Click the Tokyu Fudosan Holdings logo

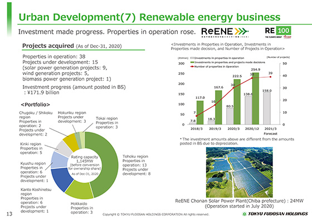(x=275, y=214)
